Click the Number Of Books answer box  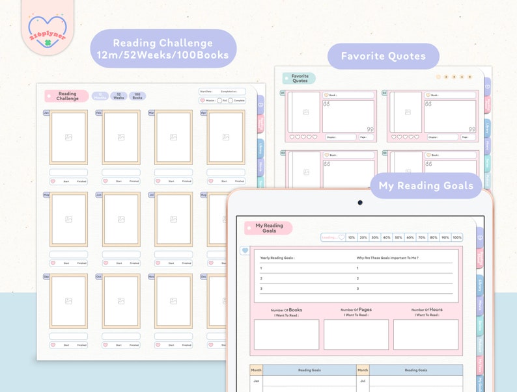tap(286, 334)
